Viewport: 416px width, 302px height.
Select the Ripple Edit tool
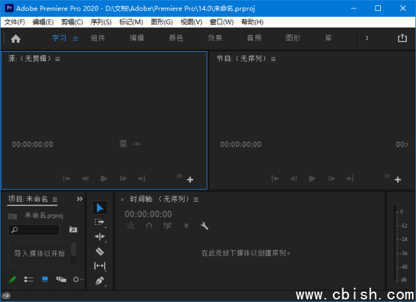tap(99, 237)
